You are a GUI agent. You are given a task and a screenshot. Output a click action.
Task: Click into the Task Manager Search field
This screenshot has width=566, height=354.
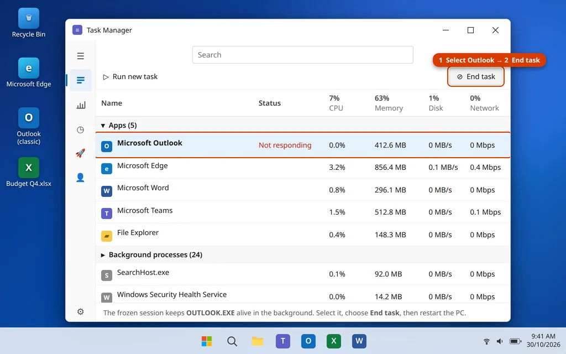point(302,55)
